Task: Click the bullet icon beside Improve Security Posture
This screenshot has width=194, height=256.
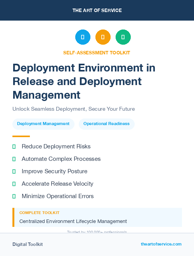Action: pyautogui.click(x=14, y=171)
